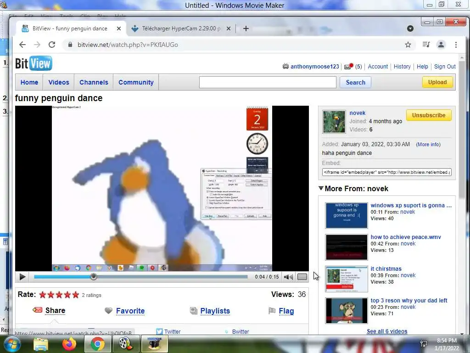This screenshot has width=470, height=353.
Task: Open the Playlists option
Action: pos(215,311)
